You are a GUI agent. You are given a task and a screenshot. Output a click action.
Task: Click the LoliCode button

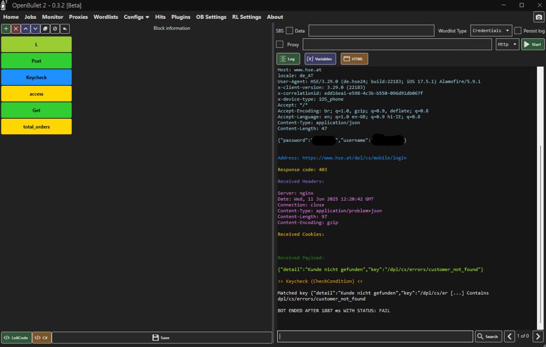click(x=16, y=338)
